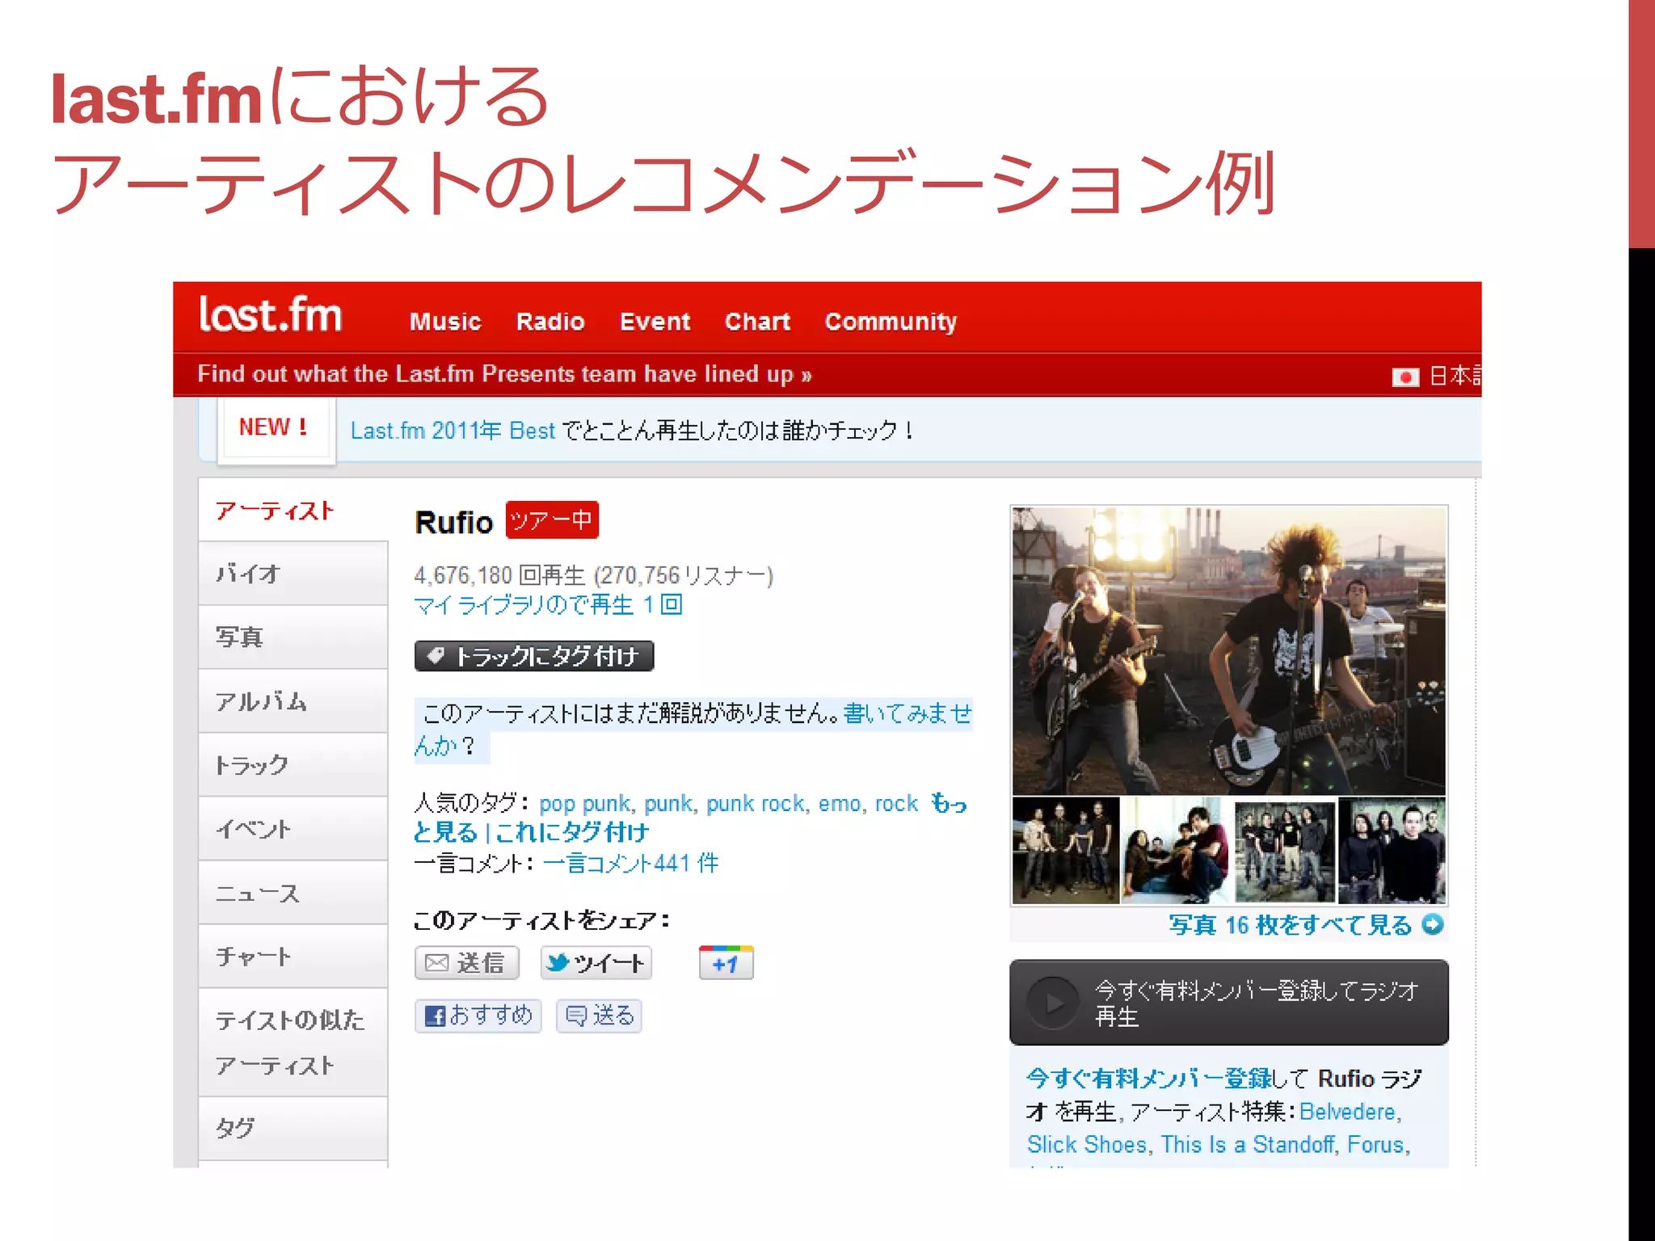
Task: Click the これにタグ付け link
Action: (572, 832)
